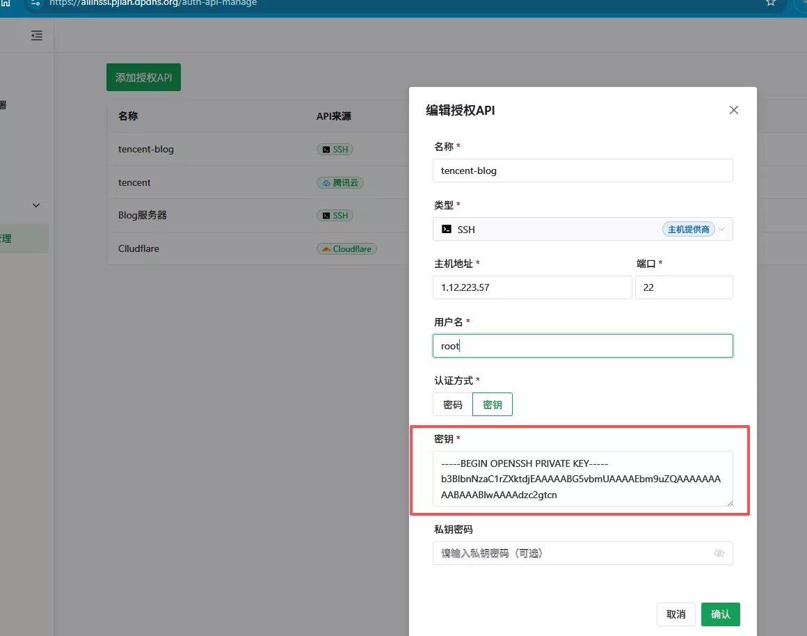Click the Cloudflare source tag

[346, 248]
